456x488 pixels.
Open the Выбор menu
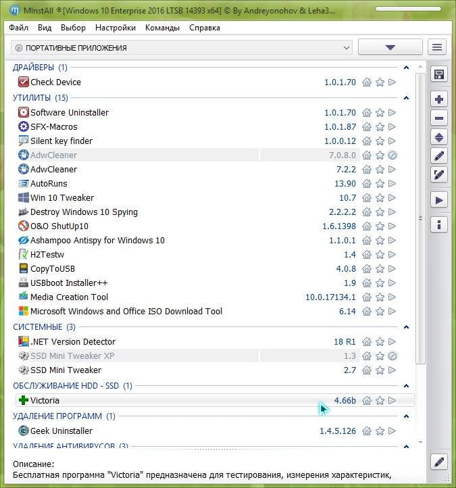coord(73,28)
